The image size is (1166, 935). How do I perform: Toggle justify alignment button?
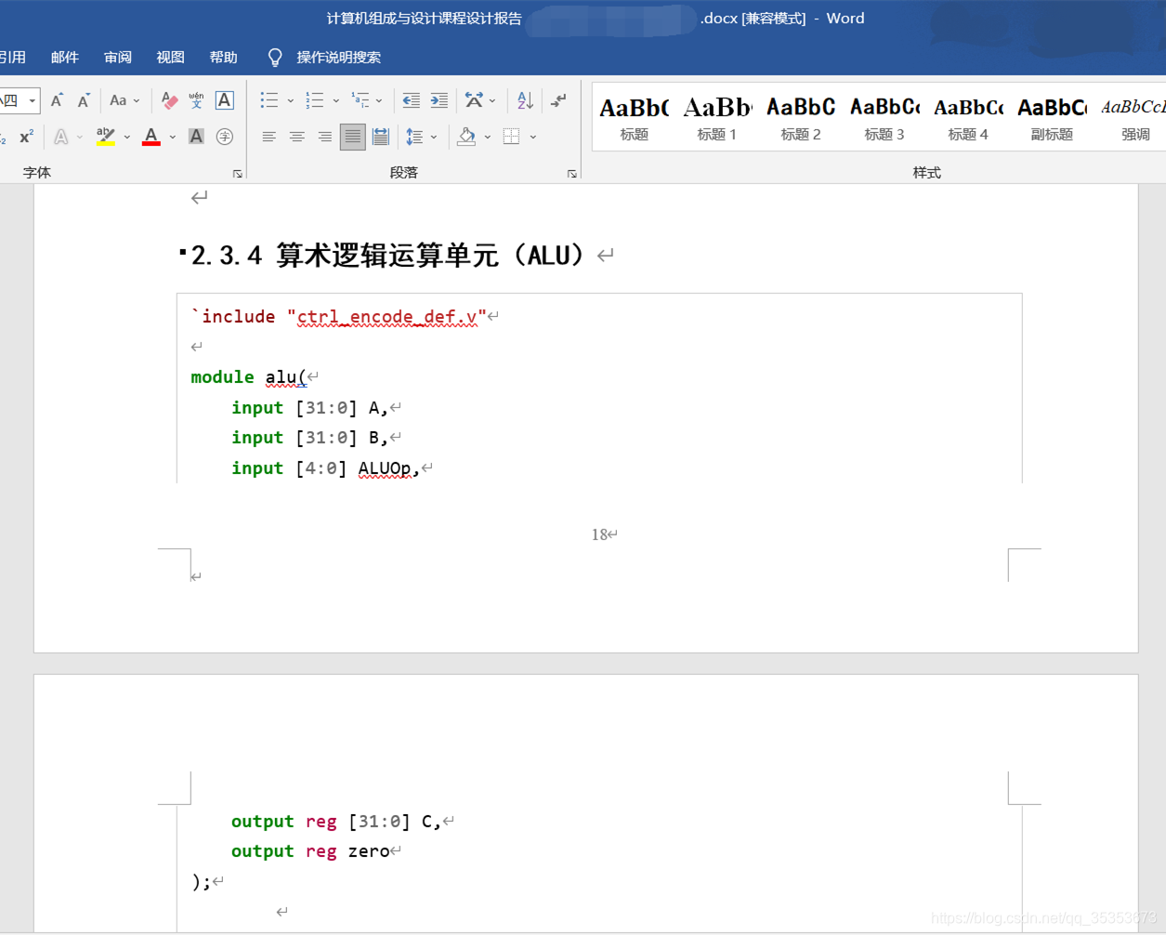[x=352, y=137]
